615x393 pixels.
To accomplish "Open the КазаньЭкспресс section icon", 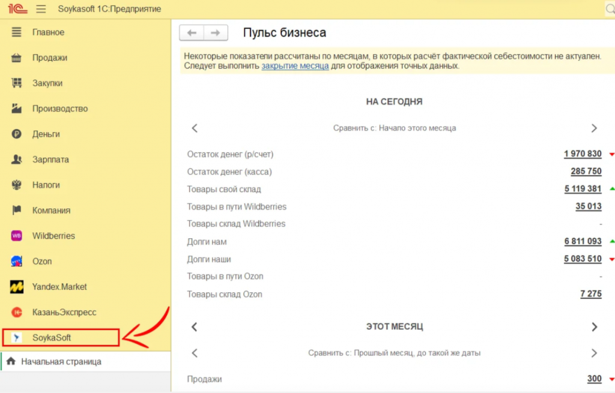I will [17, 313].
